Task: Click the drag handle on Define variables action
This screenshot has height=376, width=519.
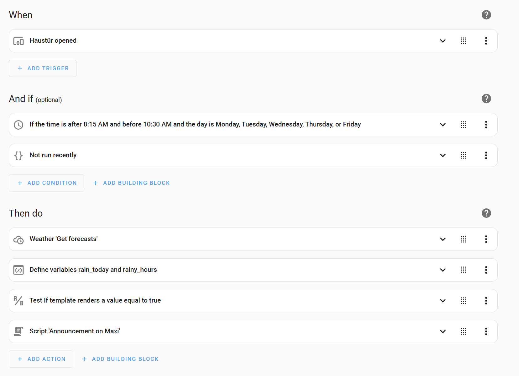Action: click(463, 270)
